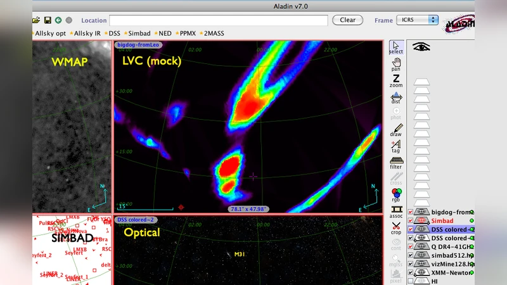The height and width of the screenshot is (285, 507).
Task: Click the rgb composite tool
Action: [x=396, y=195]
